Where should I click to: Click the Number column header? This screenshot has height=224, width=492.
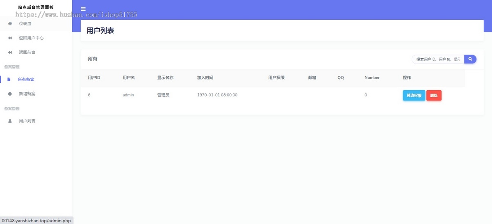pos(372,78)
